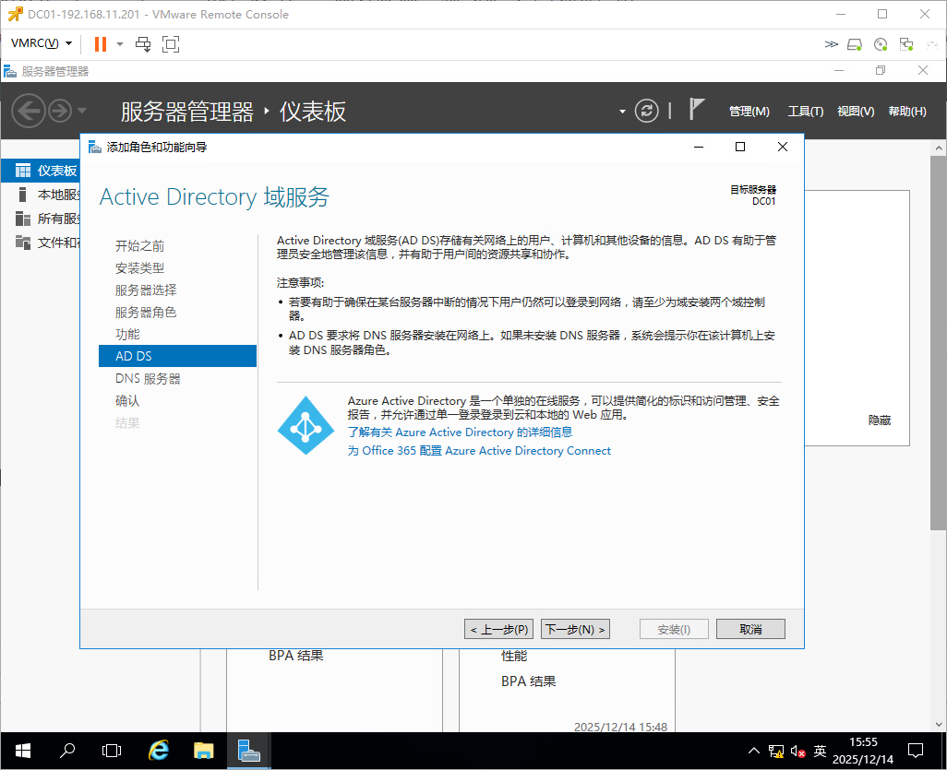Click the muted volume tray icon

click(x=797, y=752)
